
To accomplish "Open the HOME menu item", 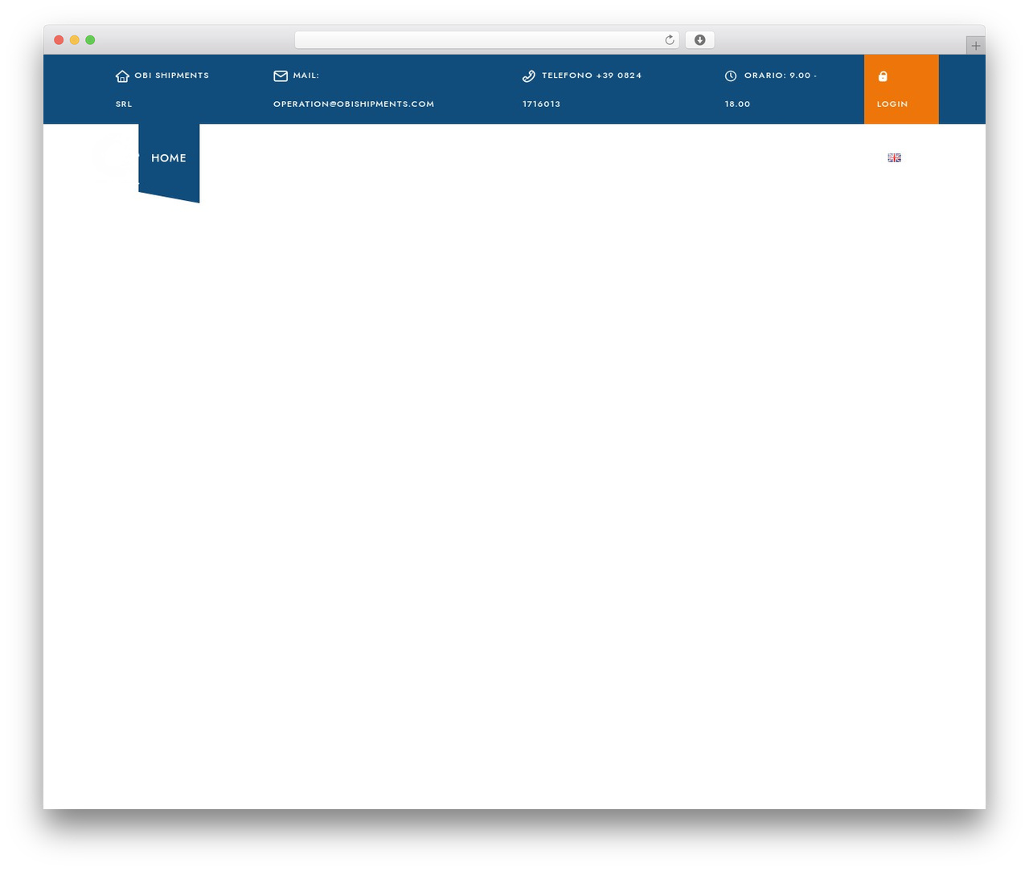I will pos(169,158).
